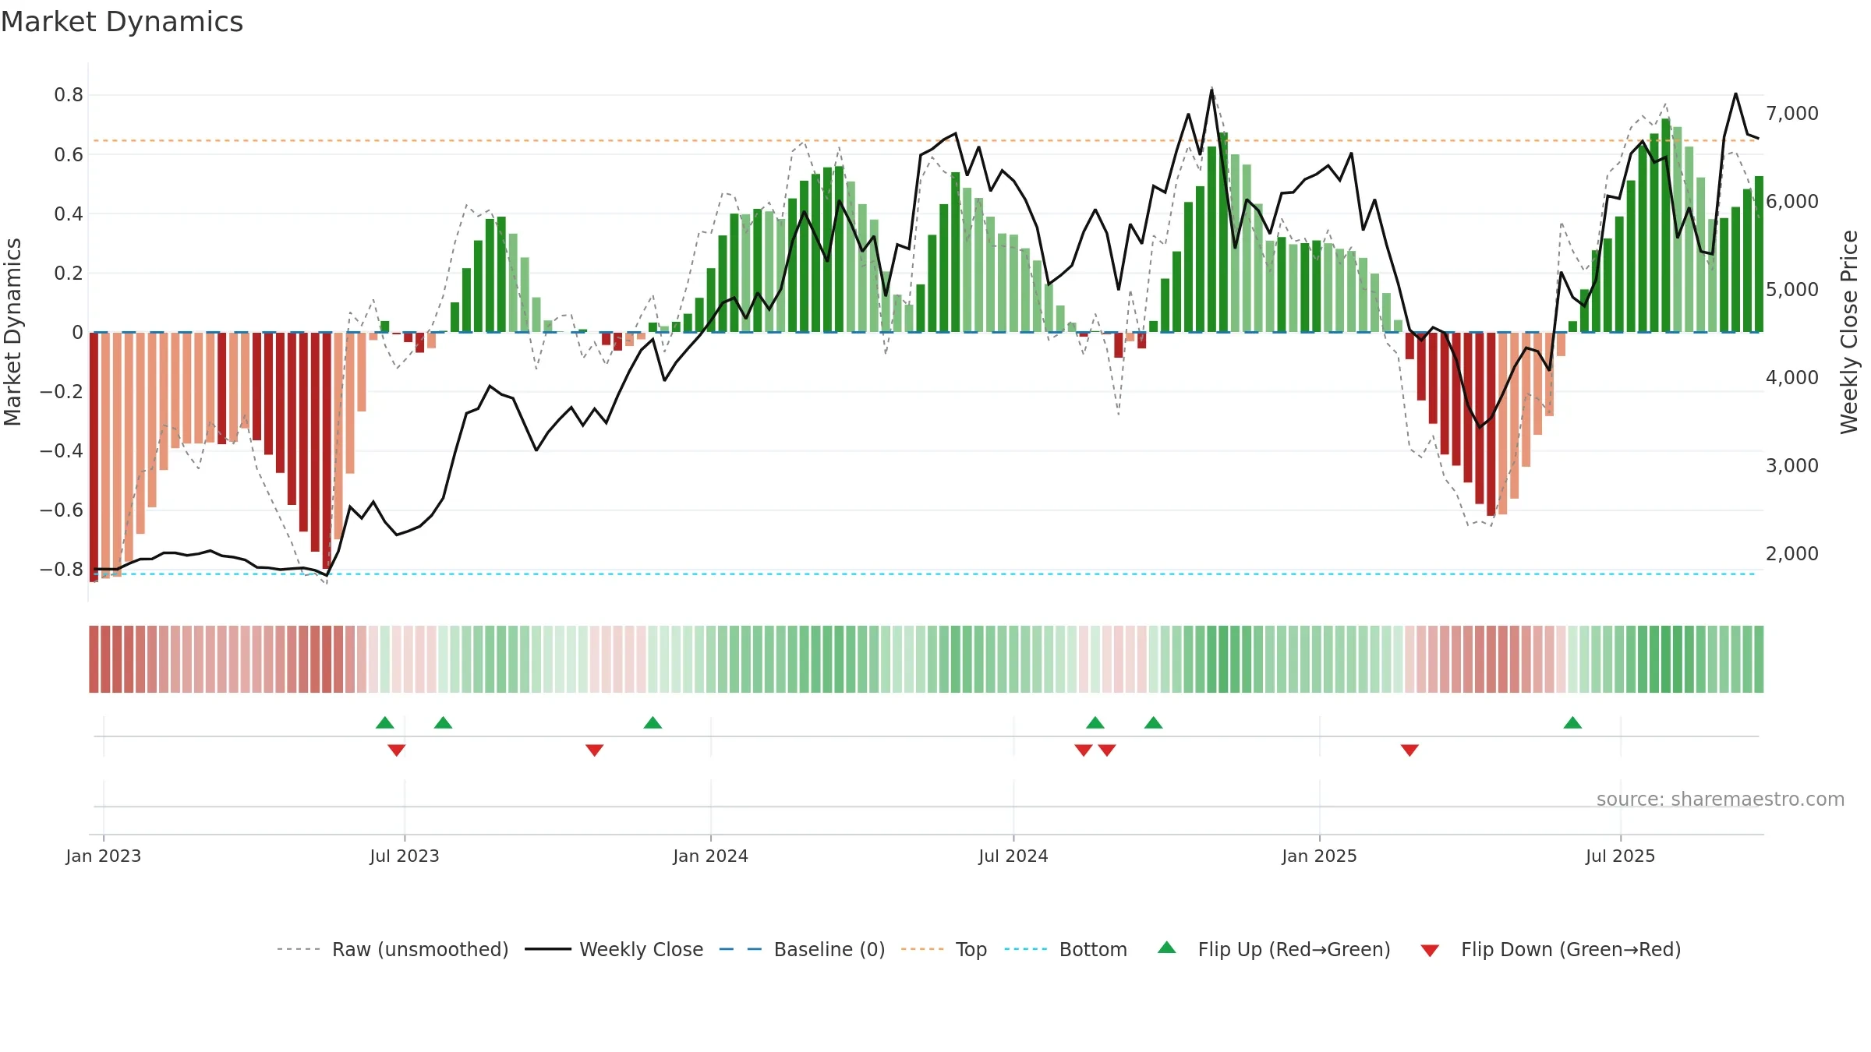Click the red flip-down marker after Jan 2025
The width and height of the screenshot is (1871, 1052).
[1409, 750]
